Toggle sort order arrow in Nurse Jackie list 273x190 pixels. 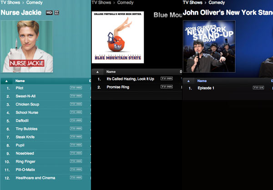tap(6, 81)
